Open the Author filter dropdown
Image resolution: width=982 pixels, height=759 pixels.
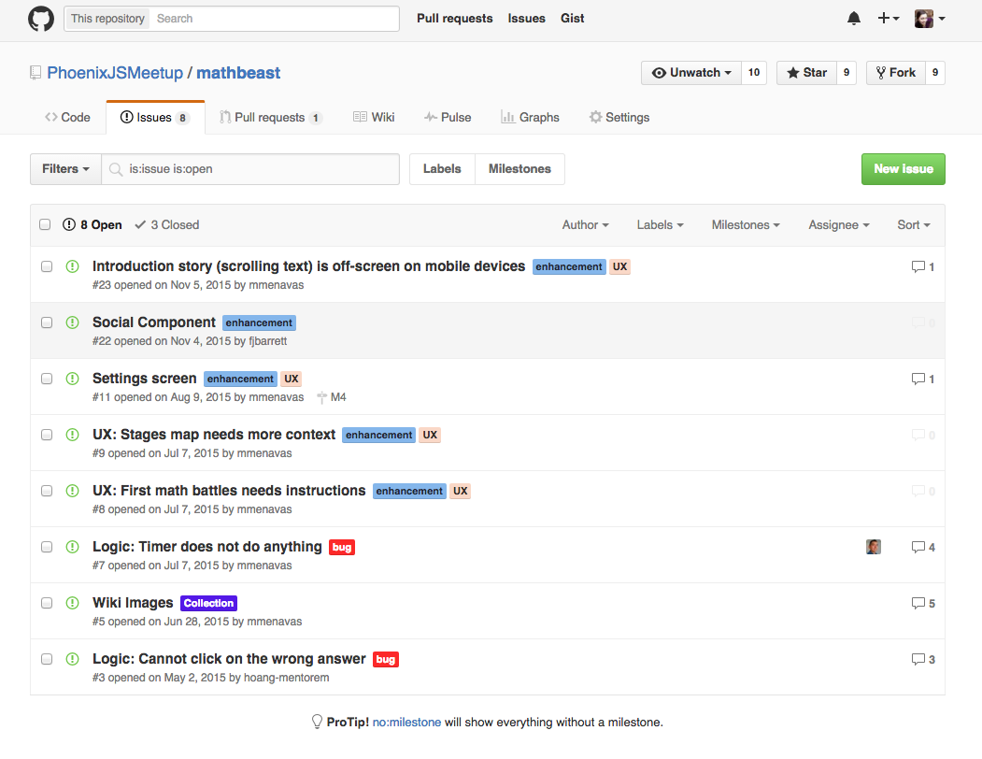(x=585, y=225)
